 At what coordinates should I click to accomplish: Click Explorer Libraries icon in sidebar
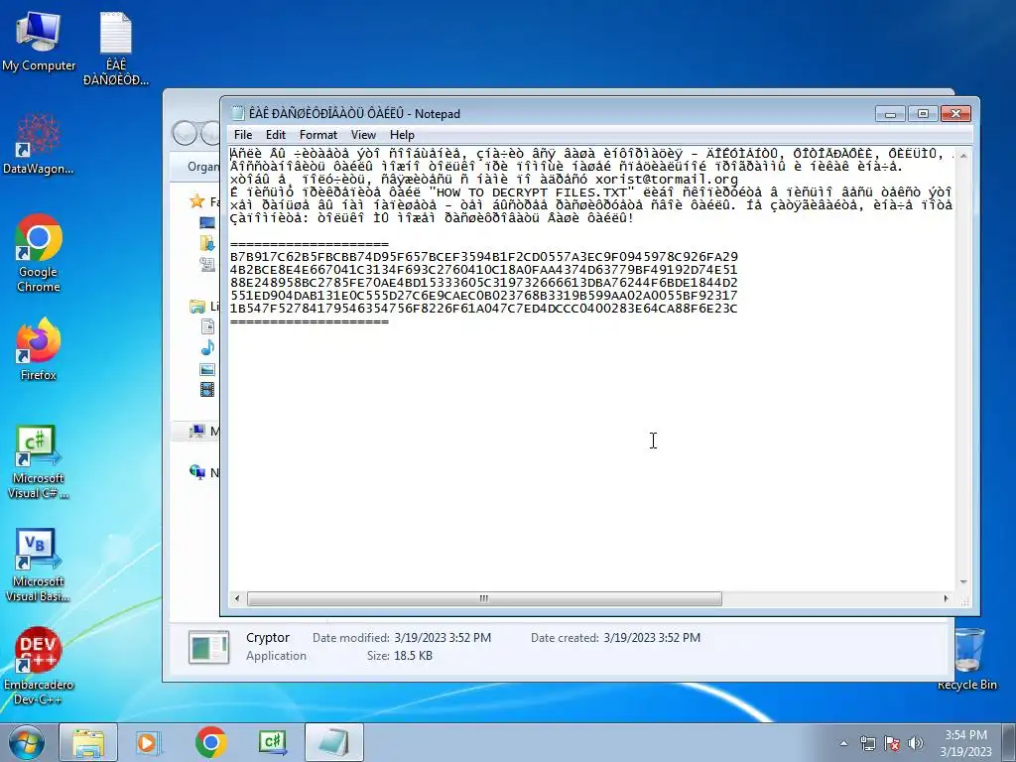click(x=197, y=306)
